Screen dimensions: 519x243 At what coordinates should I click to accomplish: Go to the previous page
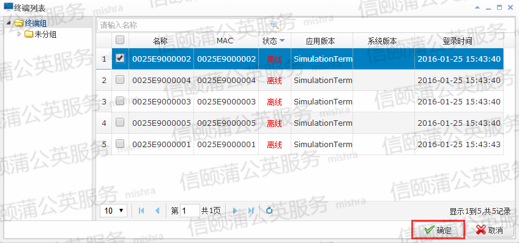tap(157, 211)
